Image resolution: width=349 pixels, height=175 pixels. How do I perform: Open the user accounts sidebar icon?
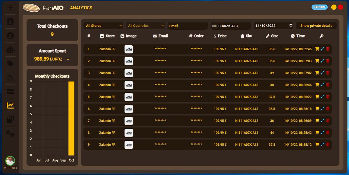[10, 36]
